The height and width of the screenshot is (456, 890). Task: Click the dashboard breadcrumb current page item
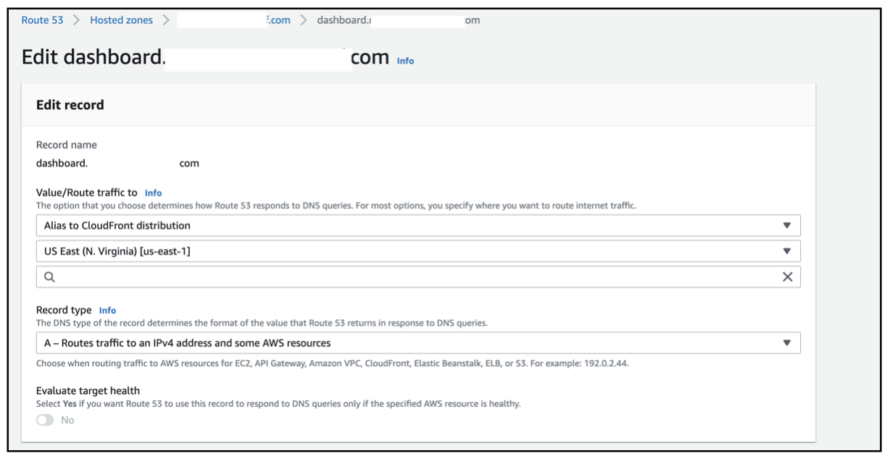(x=398, y=20)
